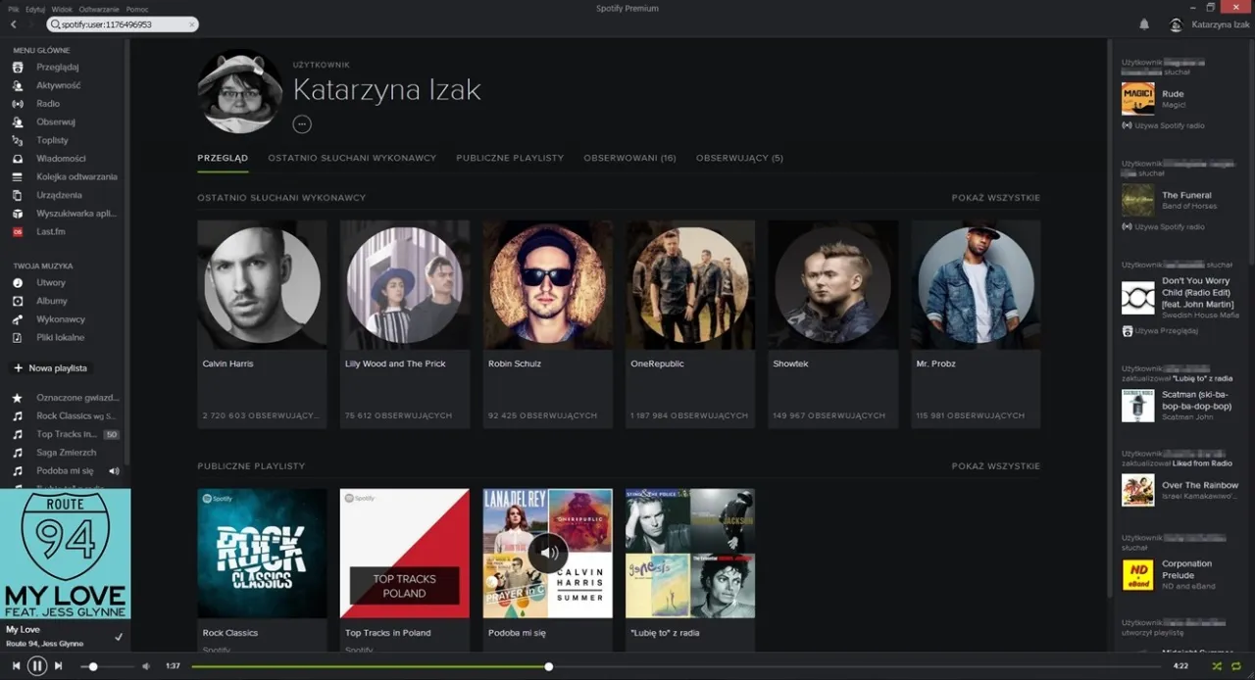The image size is (1255, 680).
Task: Show all public playlists (Pokaż wszystkie)
Action: pos(995,466)
